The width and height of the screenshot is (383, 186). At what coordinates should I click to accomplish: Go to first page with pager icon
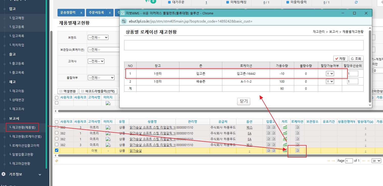[328, 161]
